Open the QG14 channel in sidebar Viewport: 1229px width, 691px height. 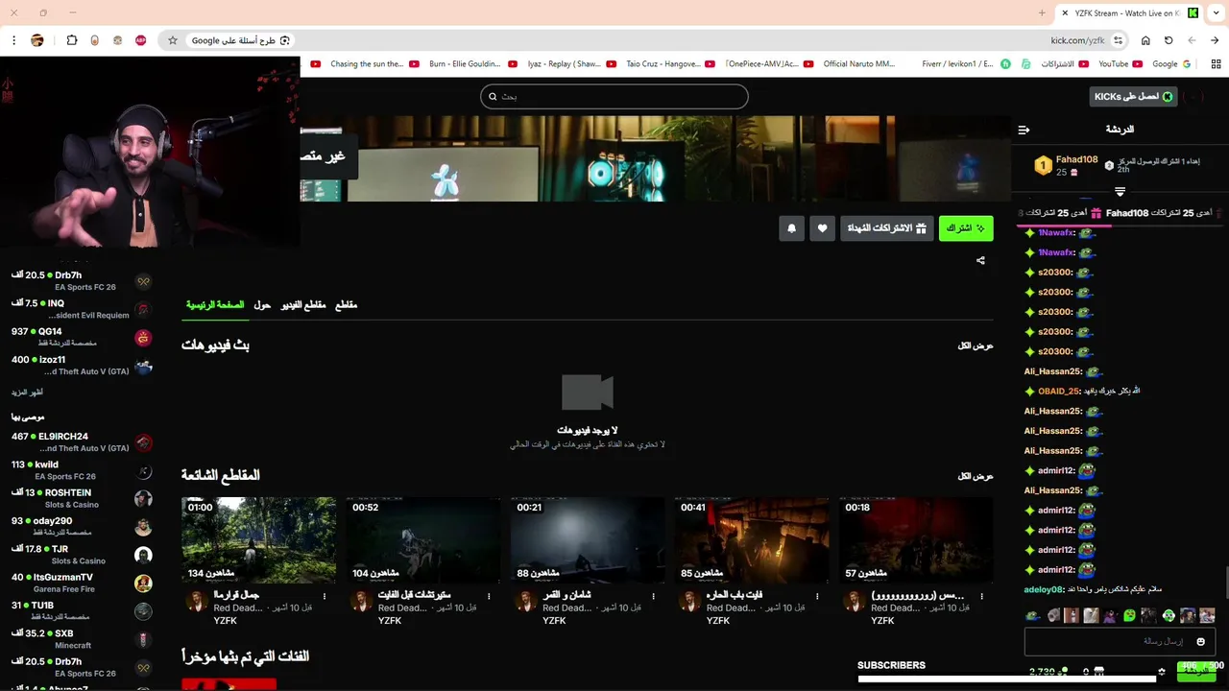82,337
